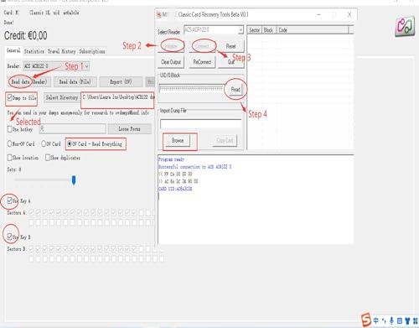
Task: Enable the Use hotkey checkbox
Action: [x=10, y=129]
